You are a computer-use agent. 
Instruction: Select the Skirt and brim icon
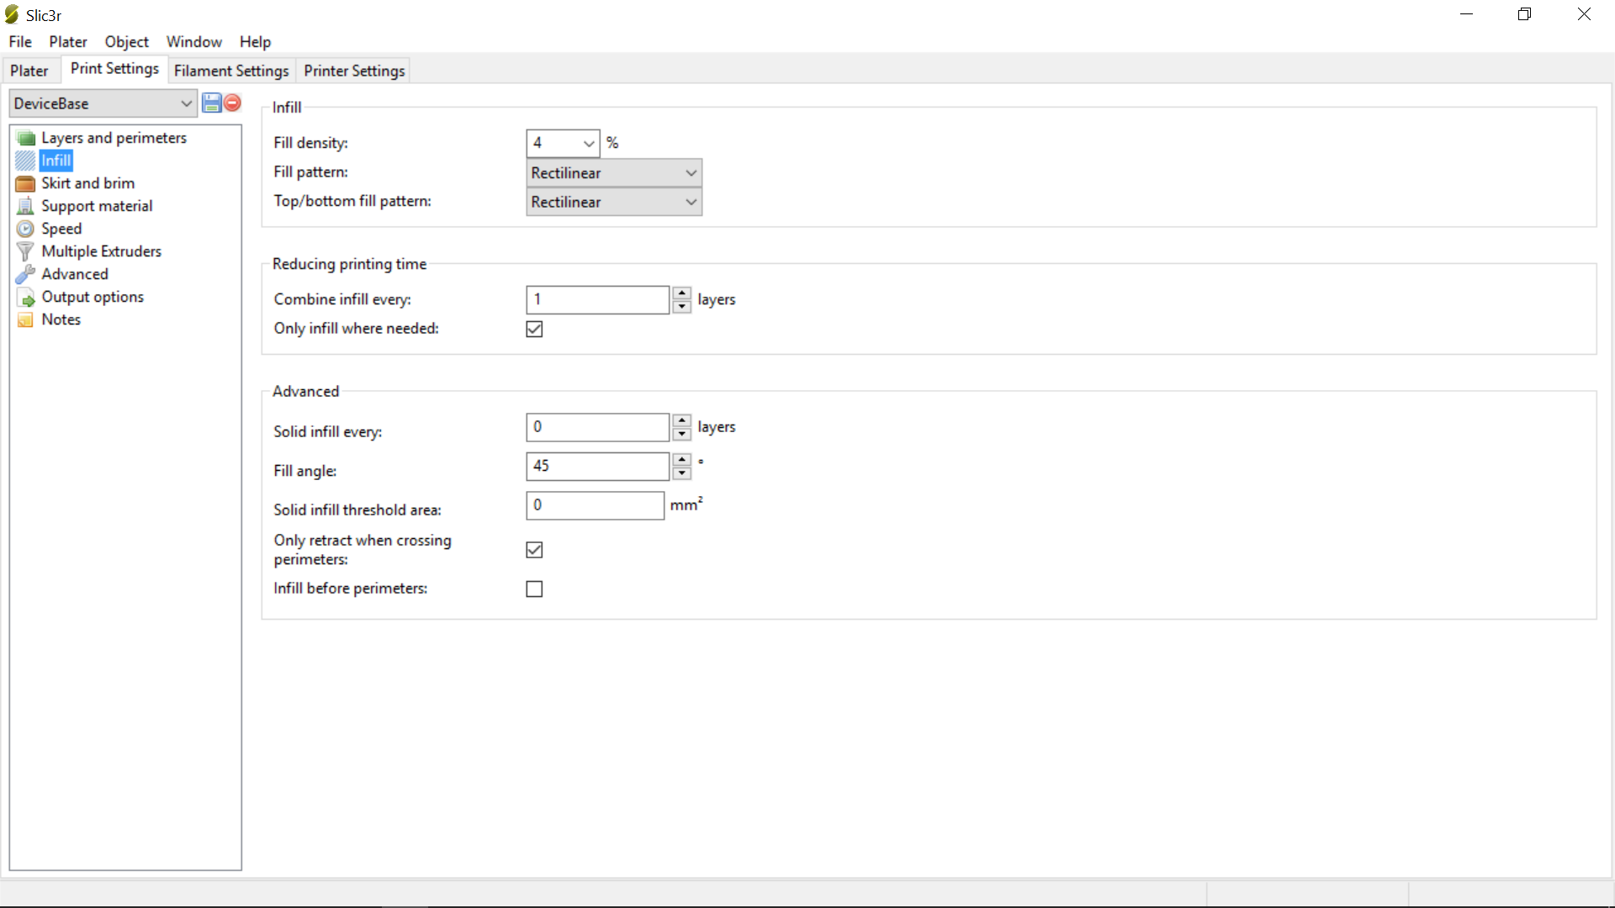tap(25, 183)
